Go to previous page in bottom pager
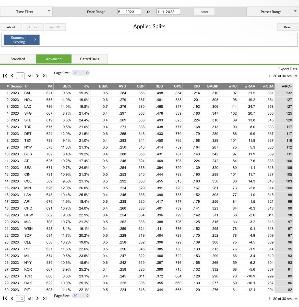This screenshot has height=307, width=299. coord(12,298)
